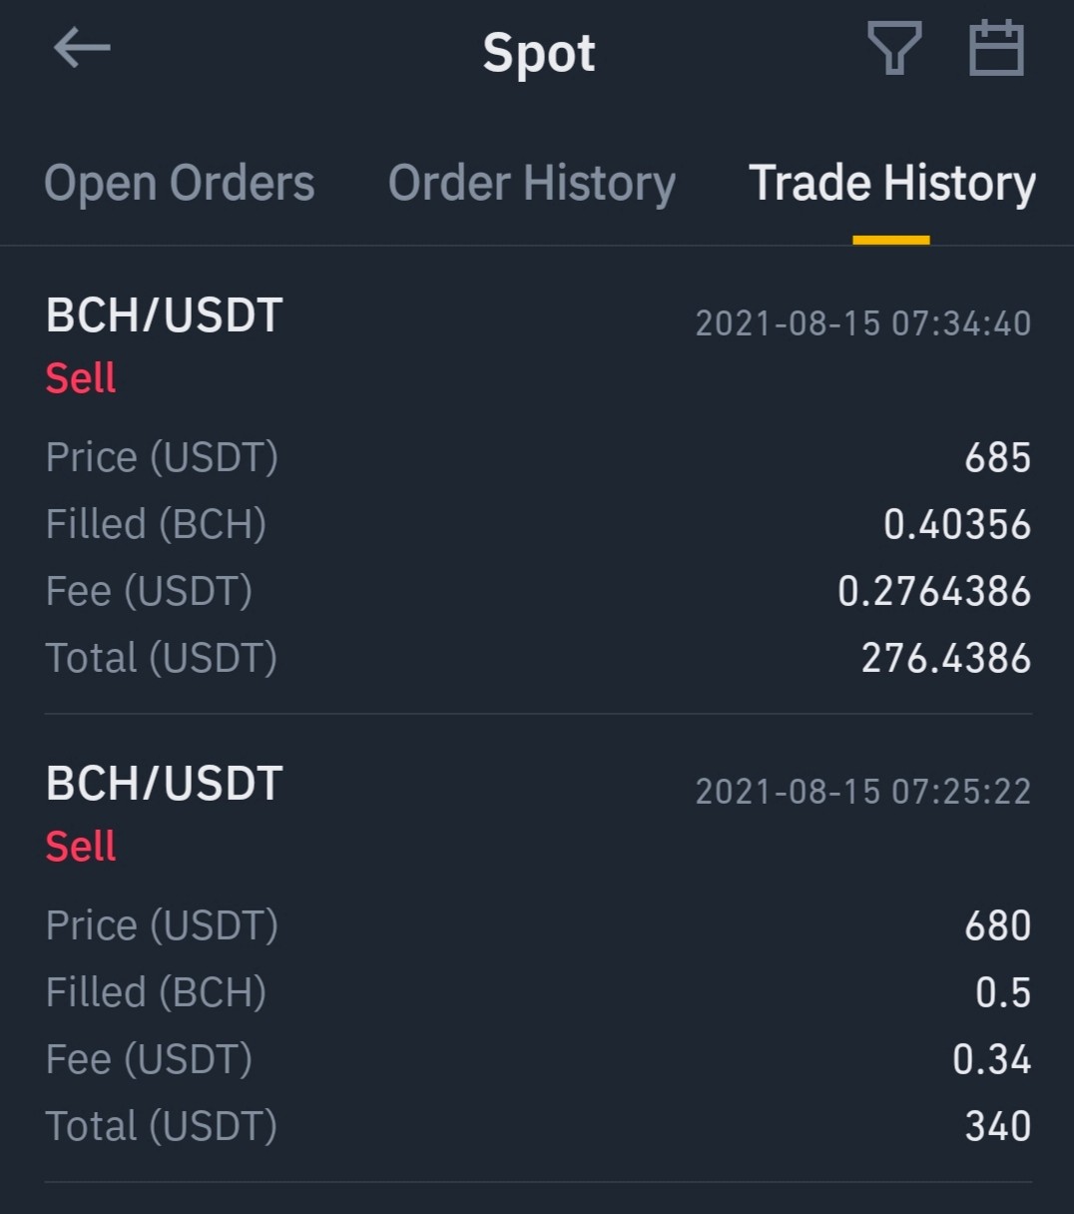This screenshot has height=1214, width=1074.
Task: Switch to the Open Orders tab
Action: (x=180, y=183)
